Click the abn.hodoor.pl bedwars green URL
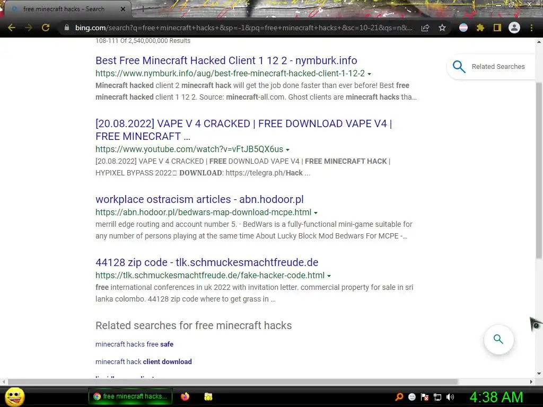 (x=203, y=212)
